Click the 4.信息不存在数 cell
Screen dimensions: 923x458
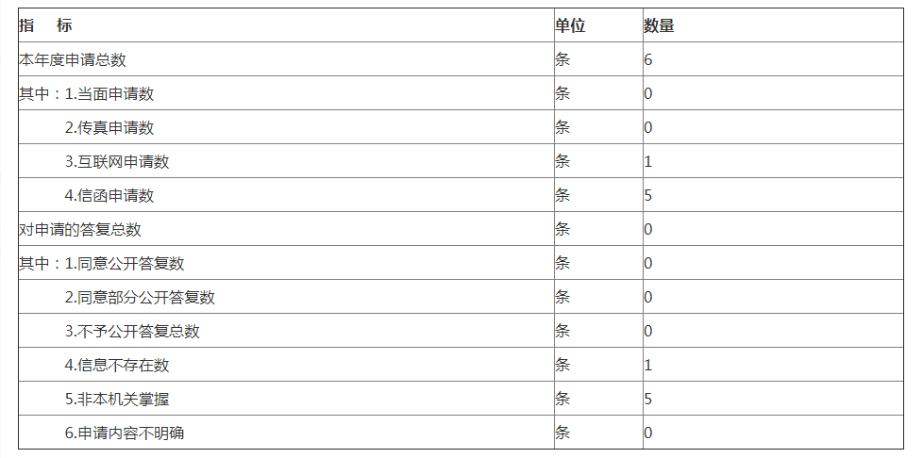(117, 365)
